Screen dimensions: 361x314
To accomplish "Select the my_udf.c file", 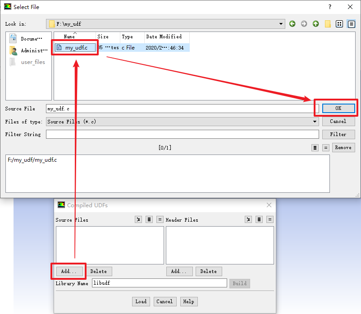I will 76,48.
